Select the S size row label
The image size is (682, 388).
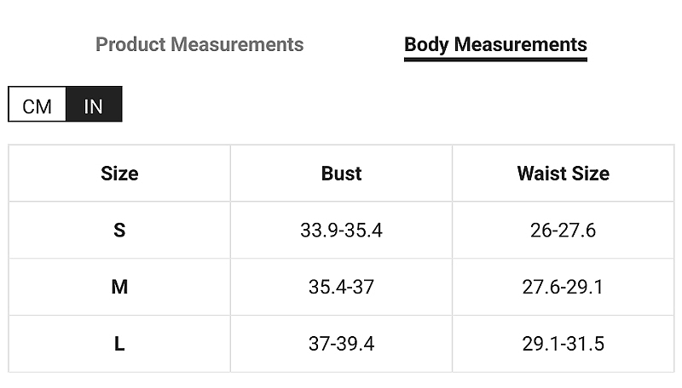(119, 230)
